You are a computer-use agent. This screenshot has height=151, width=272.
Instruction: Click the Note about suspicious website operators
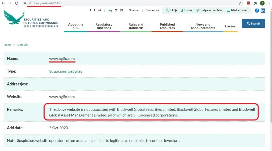(x=93, y=141)
